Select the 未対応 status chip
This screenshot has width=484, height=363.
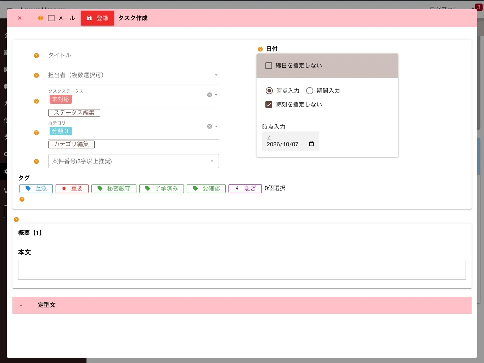pos(61,99)
